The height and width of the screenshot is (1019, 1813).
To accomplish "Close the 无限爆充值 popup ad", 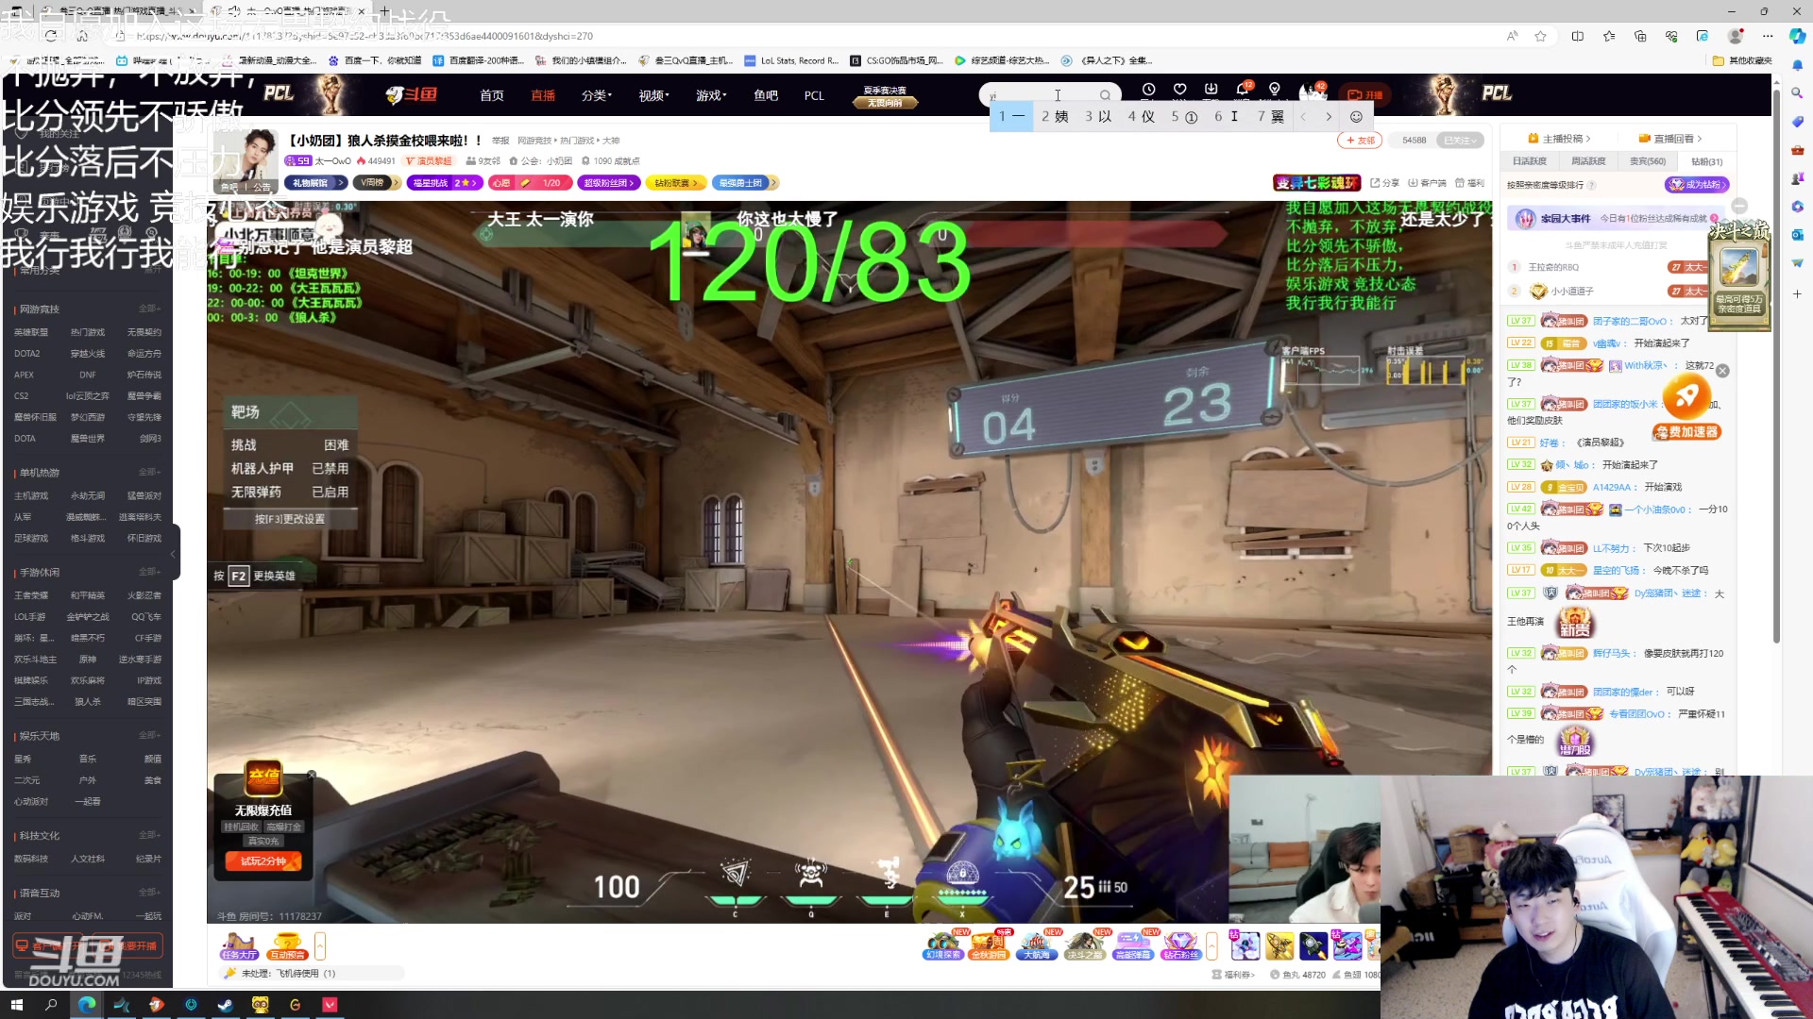I will (x=312, y=775).
